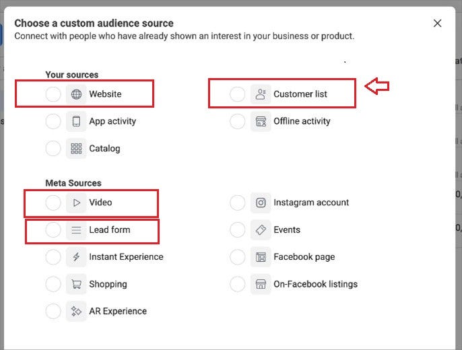Viewport: 462px width, 350px height.
Task: Click the Shopping cart icon
Action: pyautogui.click(x=76, y=284)
